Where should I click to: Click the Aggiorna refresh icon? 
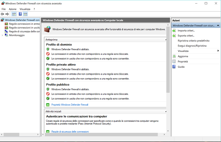click(174, 56)
